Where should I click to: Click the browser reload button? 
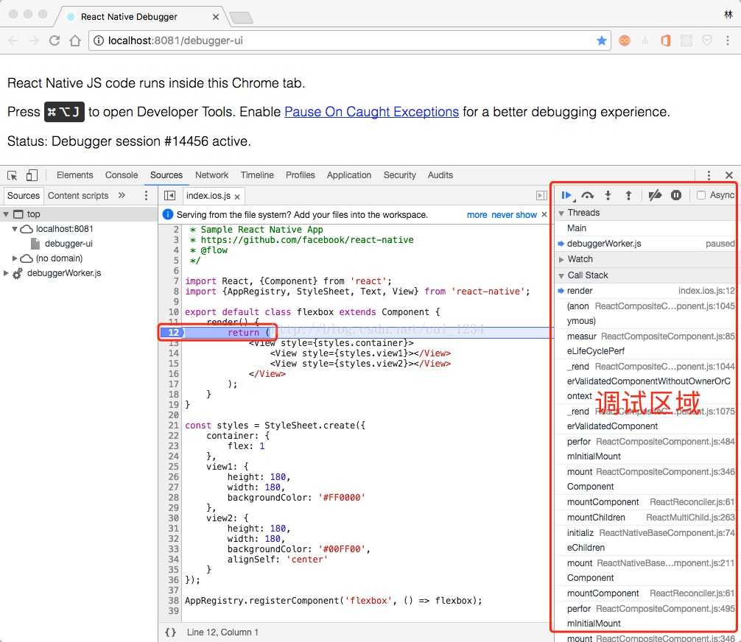click(x=55, y=40)
